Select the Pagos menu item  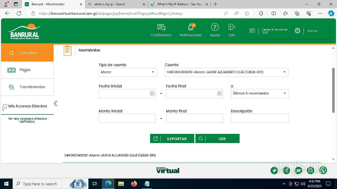pyautogui.click(x=27, y=70)
